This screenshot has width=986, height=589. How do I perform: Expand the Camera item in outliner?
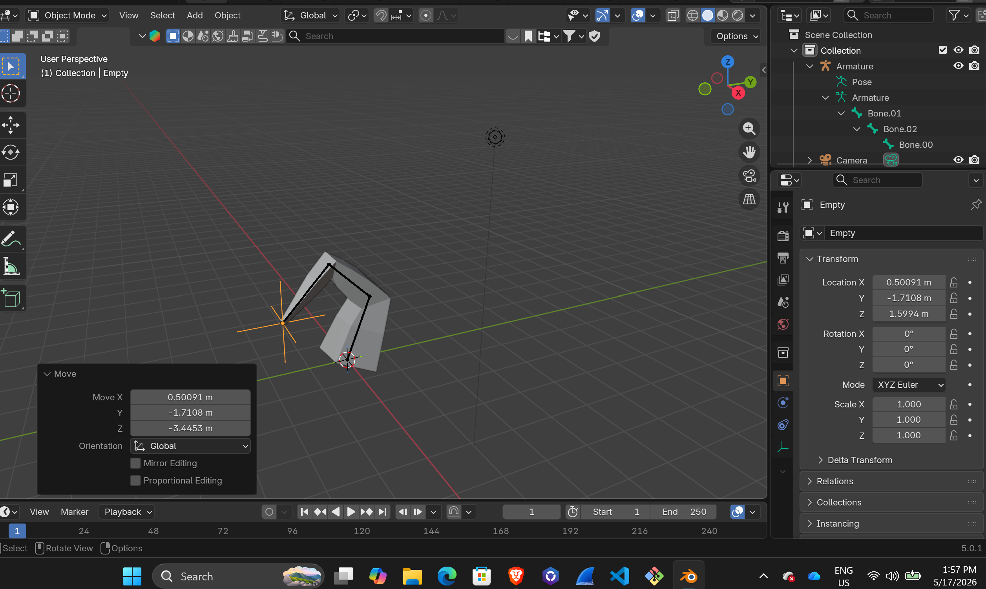click(809, 160)
